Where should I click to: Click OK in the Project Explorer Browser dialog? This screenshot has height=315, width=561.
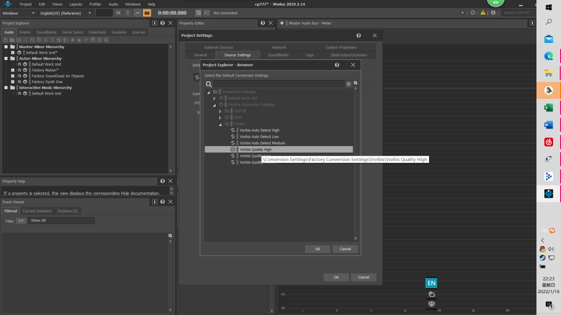[x=318, y=249]
